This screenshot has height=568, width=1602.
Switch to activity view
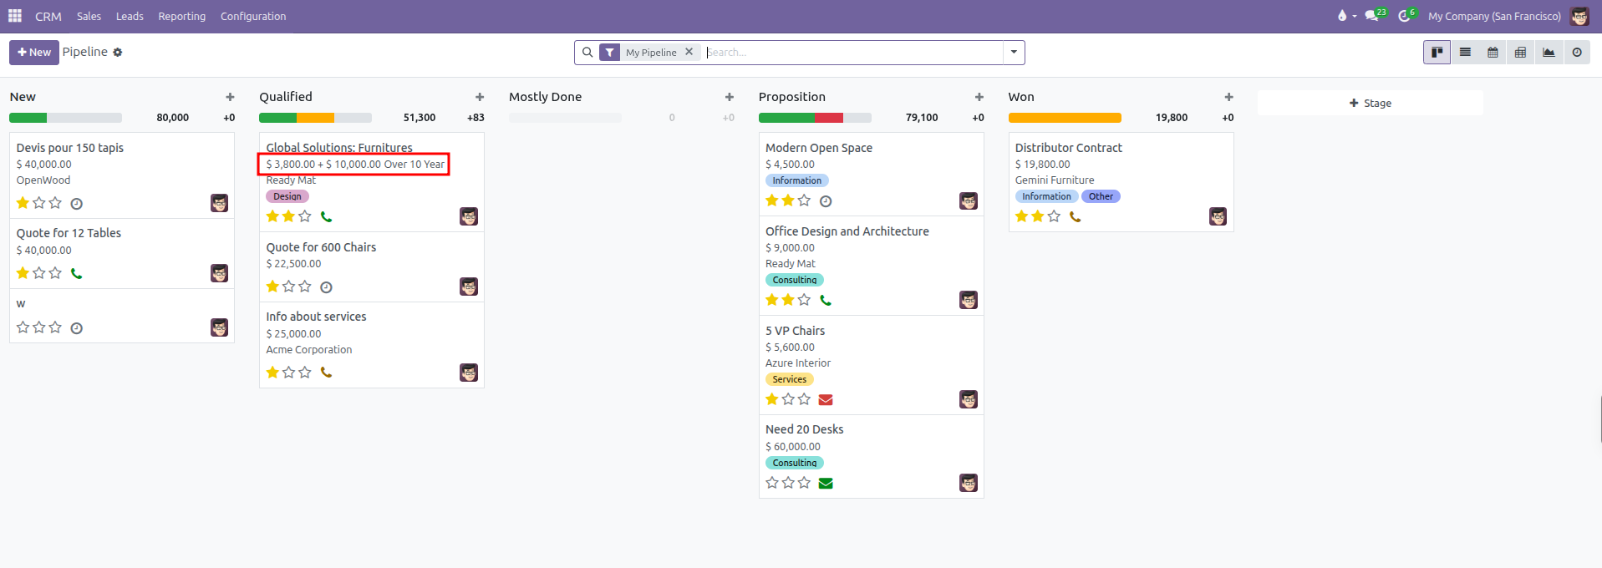pyautogui.click(x=1577, y=53)
